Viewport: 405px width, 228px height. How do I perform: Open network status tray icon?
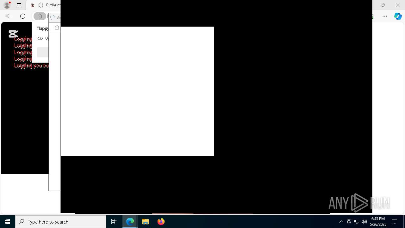point(357,222)
